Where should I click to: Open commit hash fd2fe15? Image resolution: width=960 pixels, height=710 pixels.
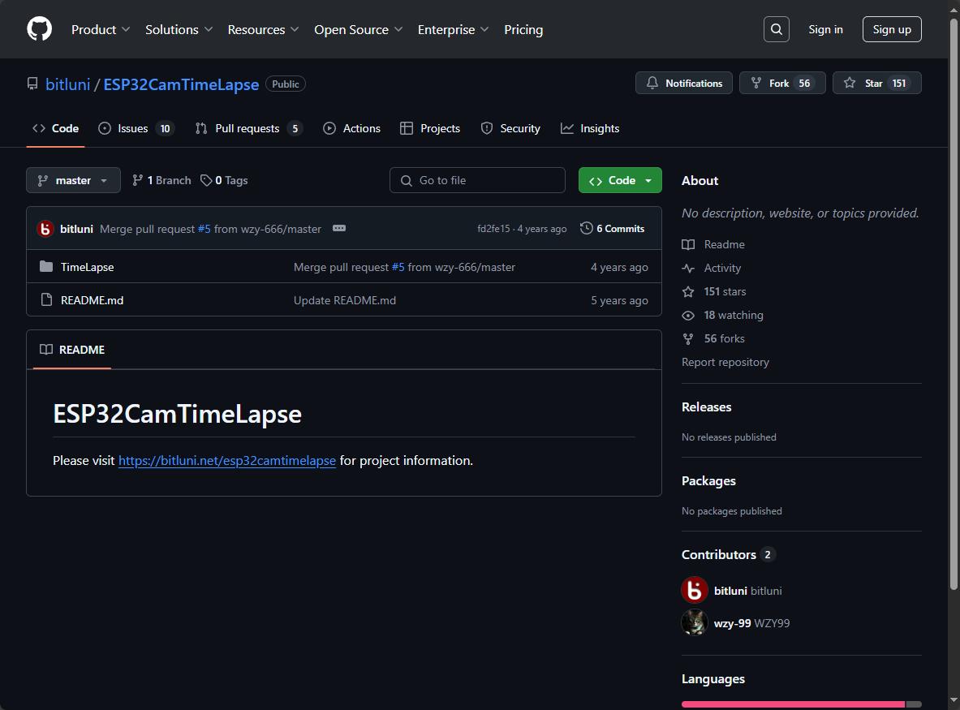[493, 228]
